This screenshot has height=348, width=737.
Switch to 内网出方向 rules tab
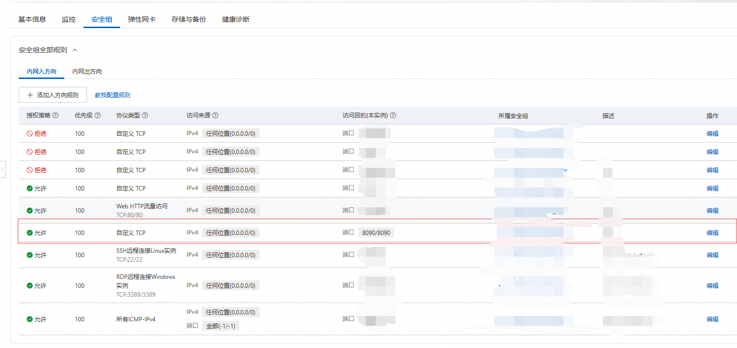87,72
